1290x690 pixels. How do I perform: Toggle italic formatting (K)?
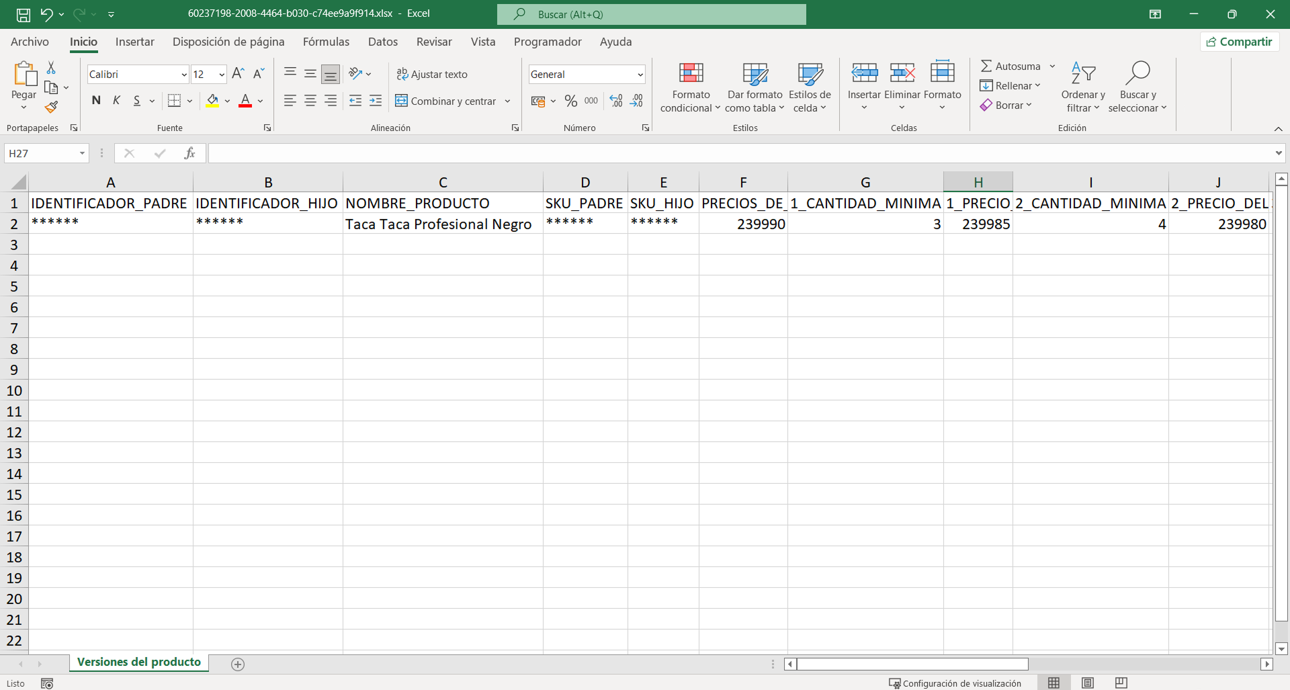116,101
